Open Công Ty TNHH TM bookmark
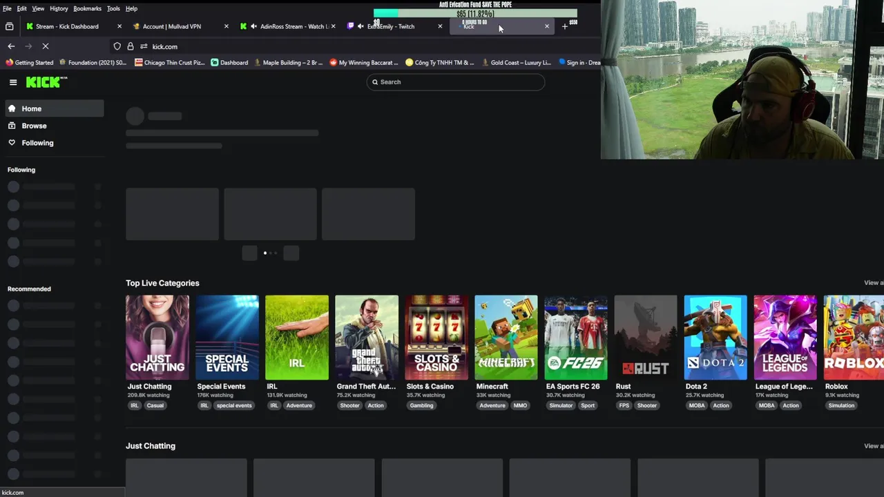Viewport: 884px width, 497px height. [440, 63]
